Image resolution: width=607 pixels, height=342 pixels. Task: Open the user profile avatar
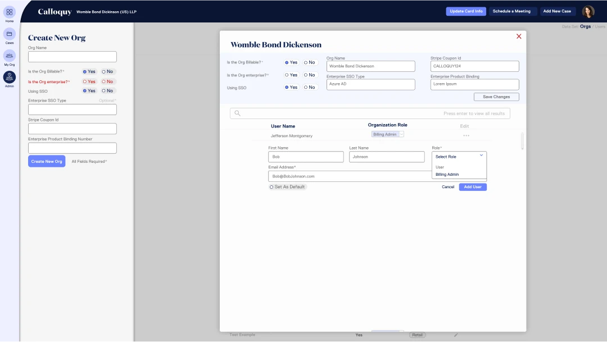click(x=588, y=12)
